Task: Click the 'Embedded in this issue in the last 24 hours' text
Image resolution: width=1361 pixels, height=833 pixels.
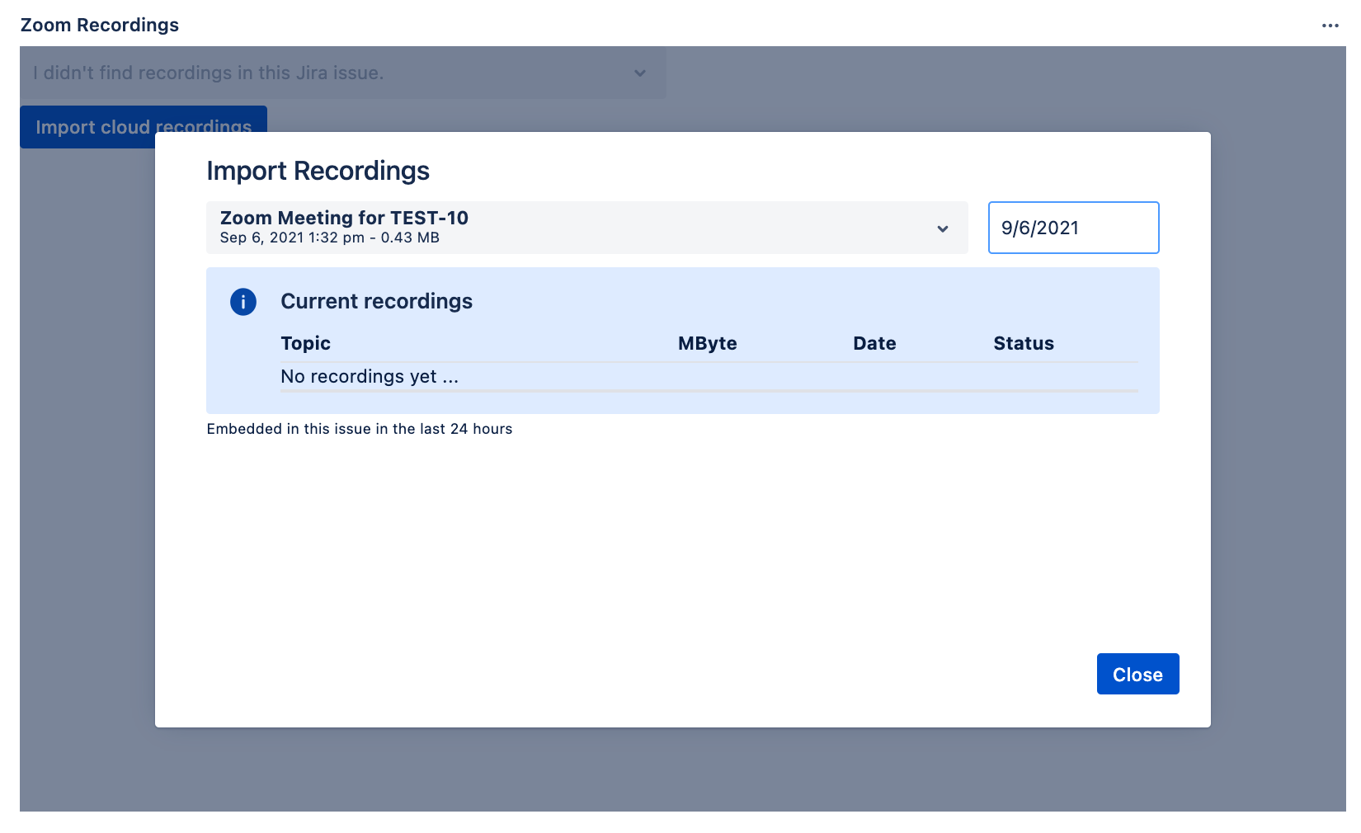Action: [360, 429]
